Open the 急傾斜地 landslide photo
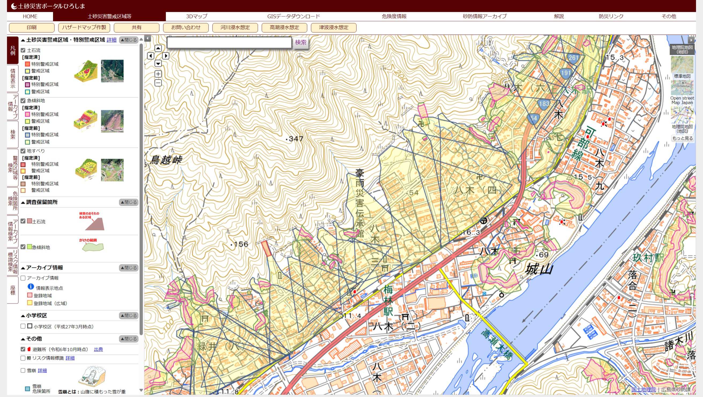This screenshot has width=703, height=397. click(x=112, y=121)
